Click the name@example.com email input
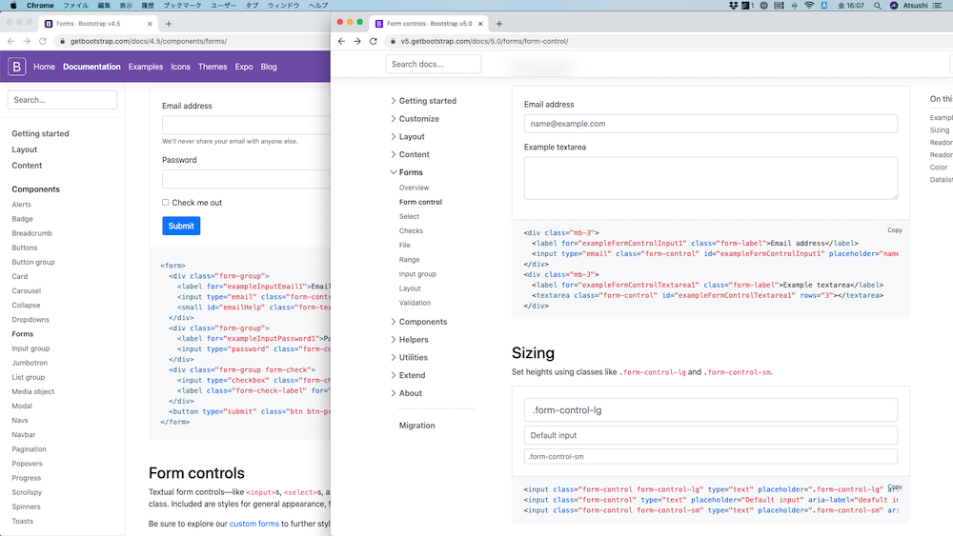The image size is (953, 536). [711, 124]
